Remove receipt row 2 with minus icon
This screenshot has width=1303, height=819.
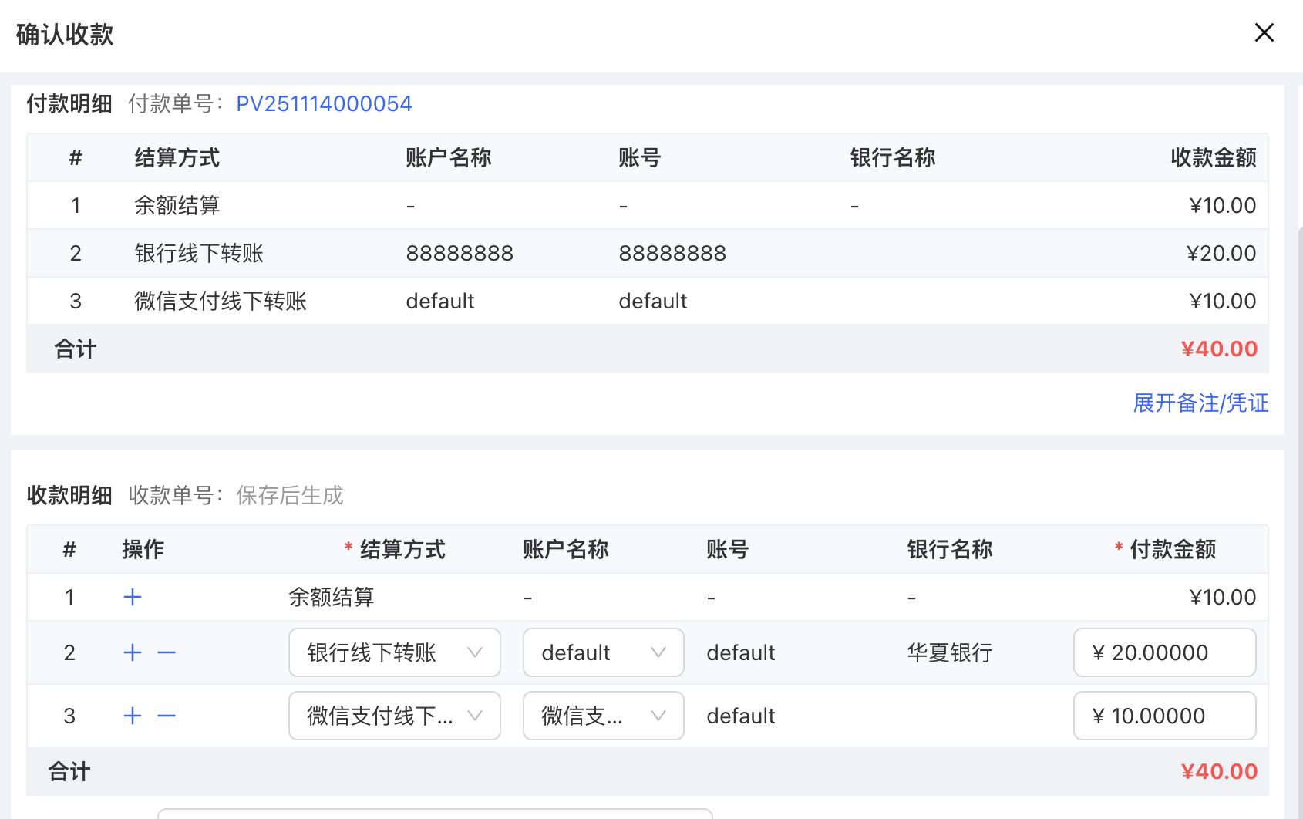pos(167,652)
